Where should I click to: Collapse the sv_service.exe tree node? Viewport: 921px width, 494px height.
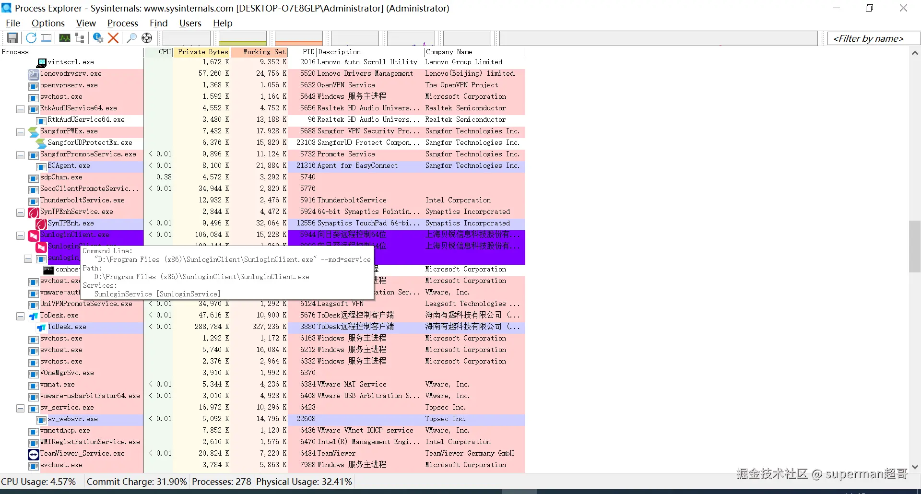coord(20,408)
